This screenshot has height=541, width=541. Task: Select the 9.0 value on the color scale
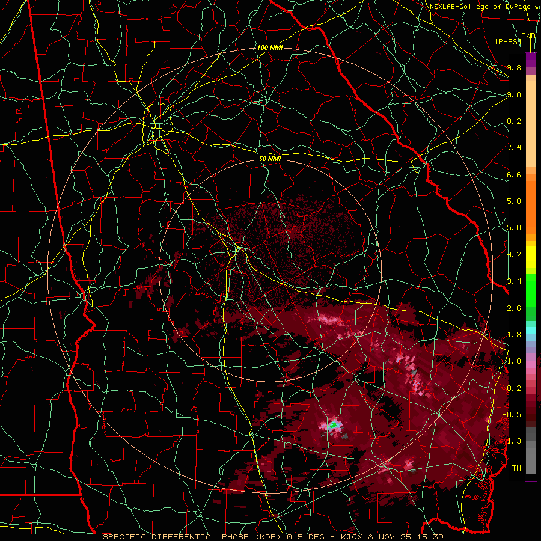point(514,94)
